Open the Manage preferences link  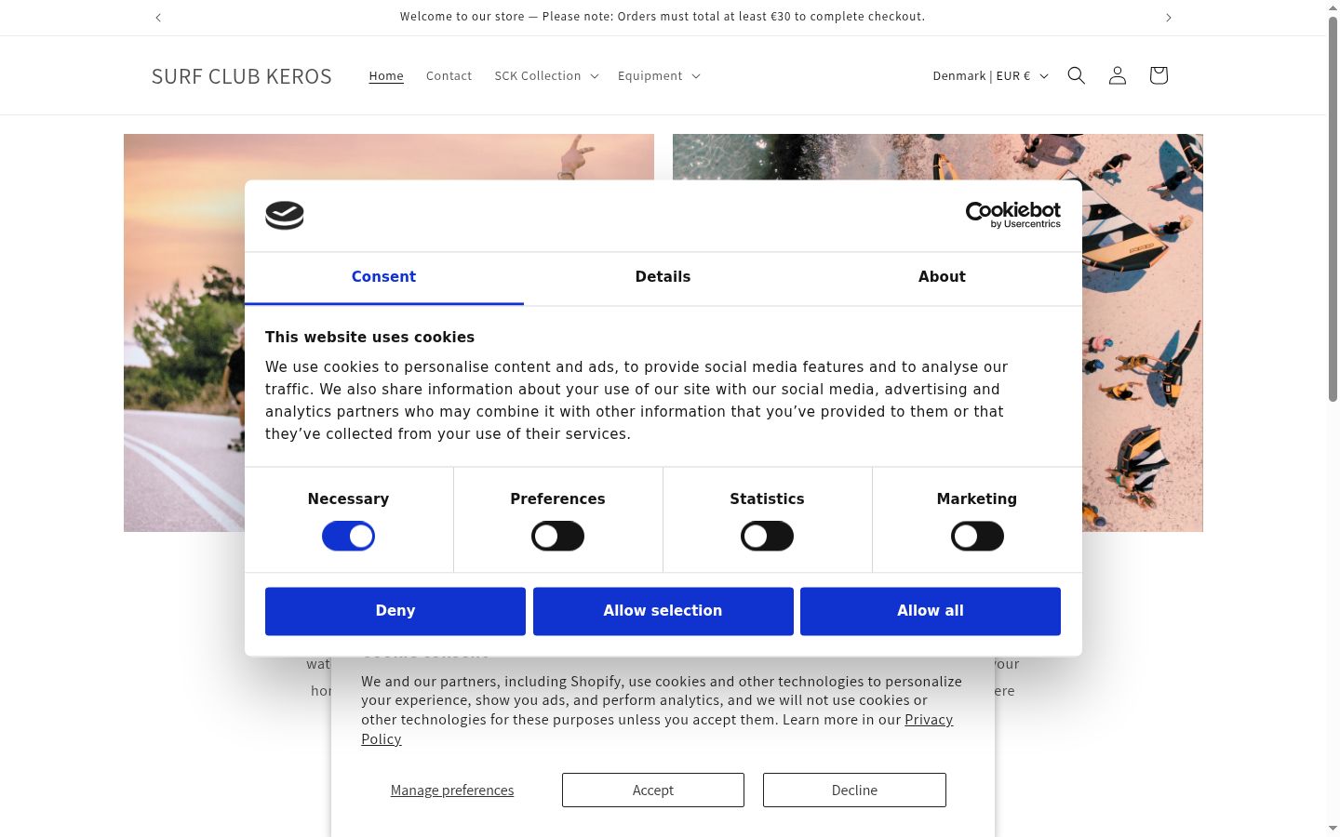[452, 790]
